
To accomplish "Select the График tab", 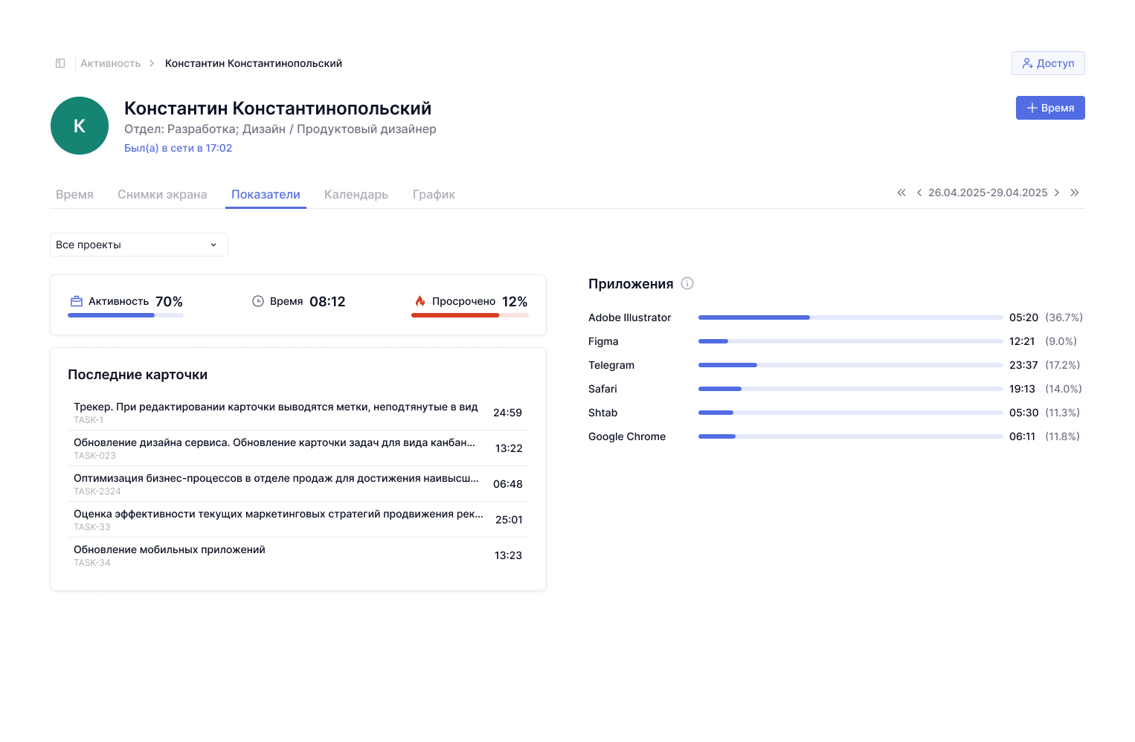I will [434, 194].
